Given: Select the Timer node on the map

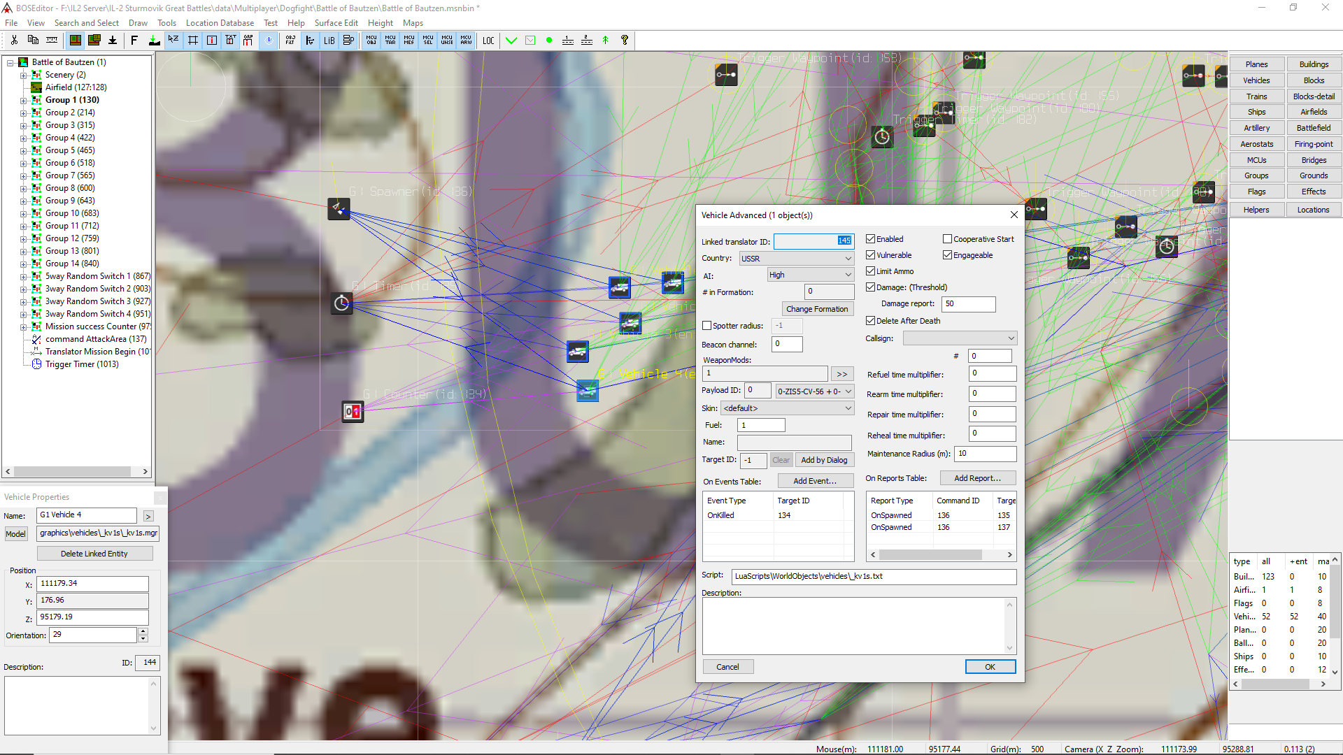Looking at the screenshot, I should [341, 303].
